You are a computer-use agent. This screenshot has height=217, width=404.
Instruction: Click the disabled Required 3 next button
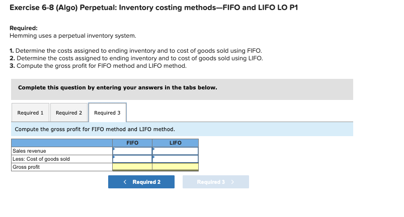216,182
